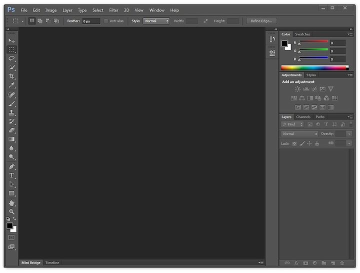Add a Levels adjustment
Screen dimensions: 360x273
306,89
